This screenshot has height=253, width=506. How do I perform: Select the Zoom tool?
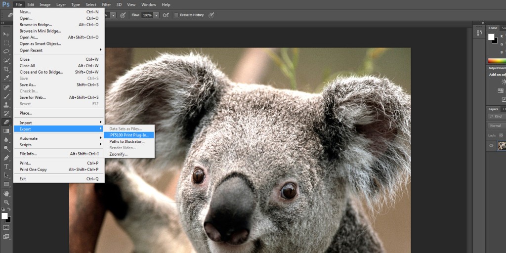click(6, 202)
